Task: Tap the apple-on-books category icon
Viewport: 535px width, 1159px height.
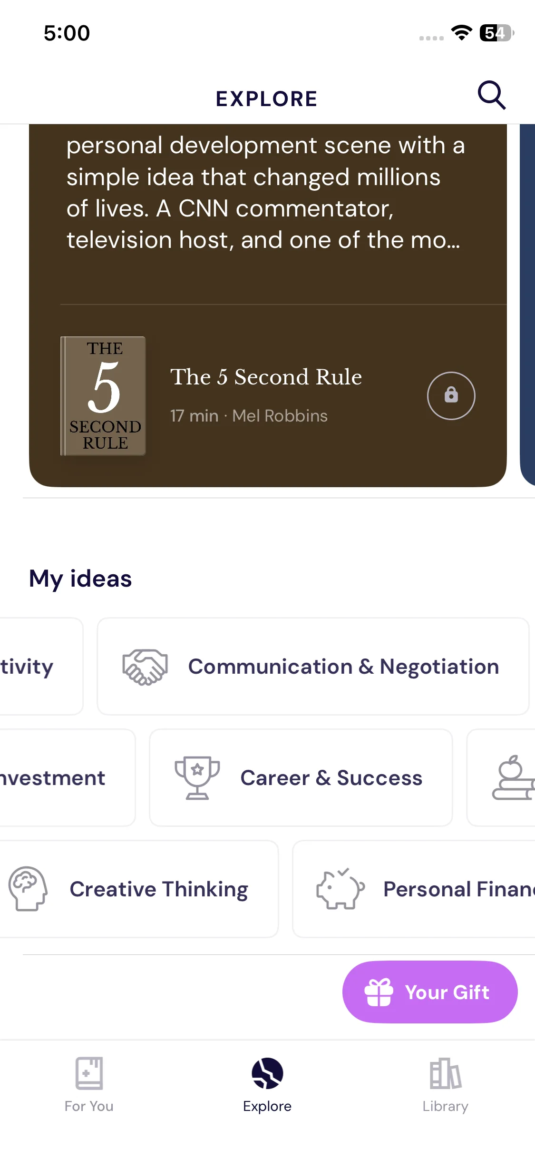Action: 513,777
